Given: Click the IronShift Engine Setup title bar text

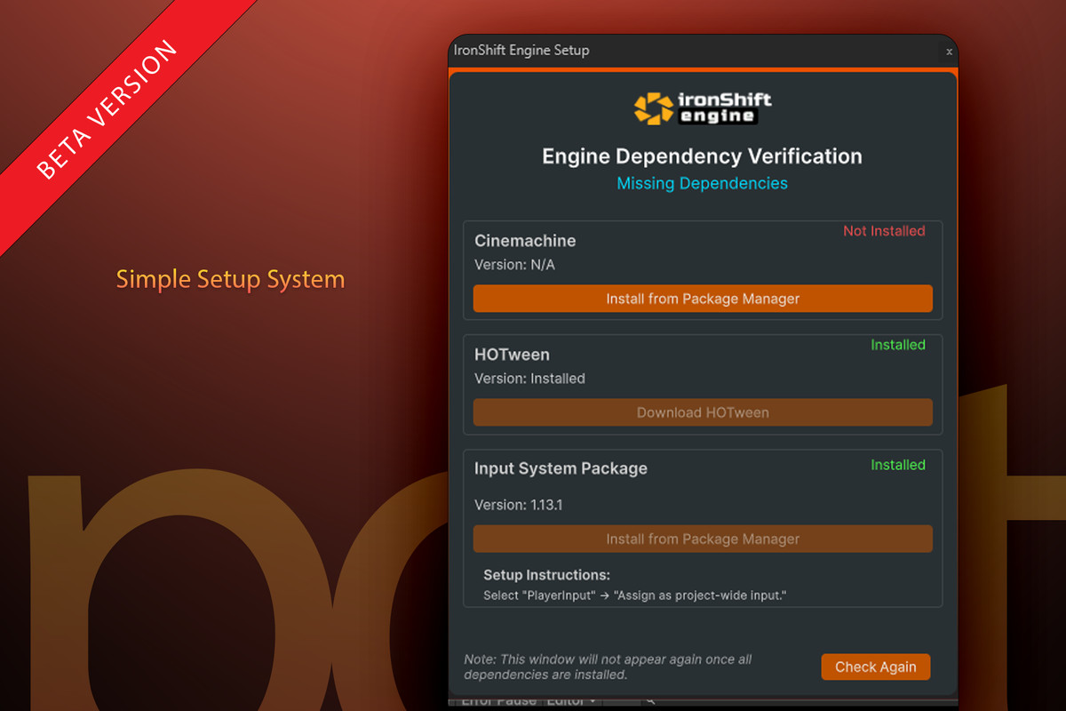Looking at the screenshot, I should click(521, 50).
